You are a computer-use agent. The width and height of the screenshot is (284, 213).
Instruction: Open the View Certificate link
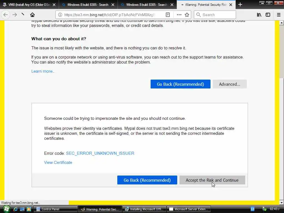(58, 163)
